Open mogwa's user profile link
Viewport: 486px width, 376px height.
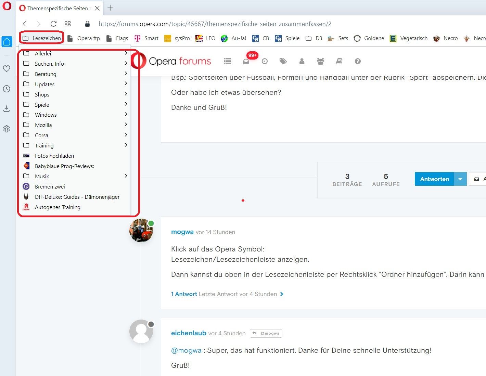click(182, 232)
